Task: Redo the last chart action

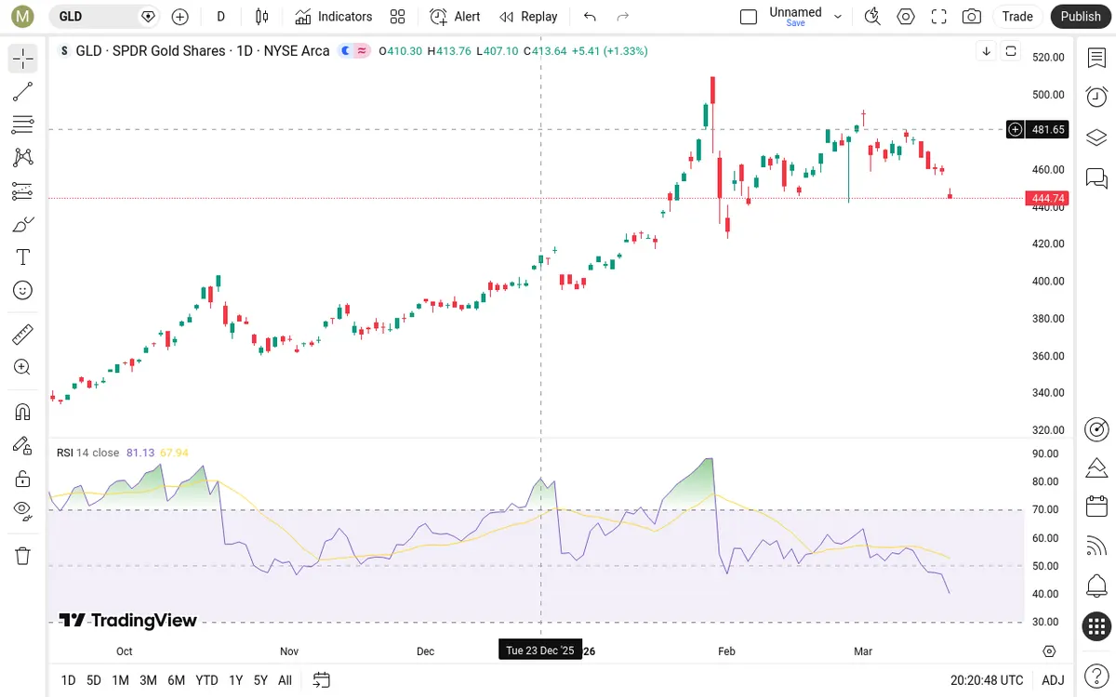Action: pos(623,17)
